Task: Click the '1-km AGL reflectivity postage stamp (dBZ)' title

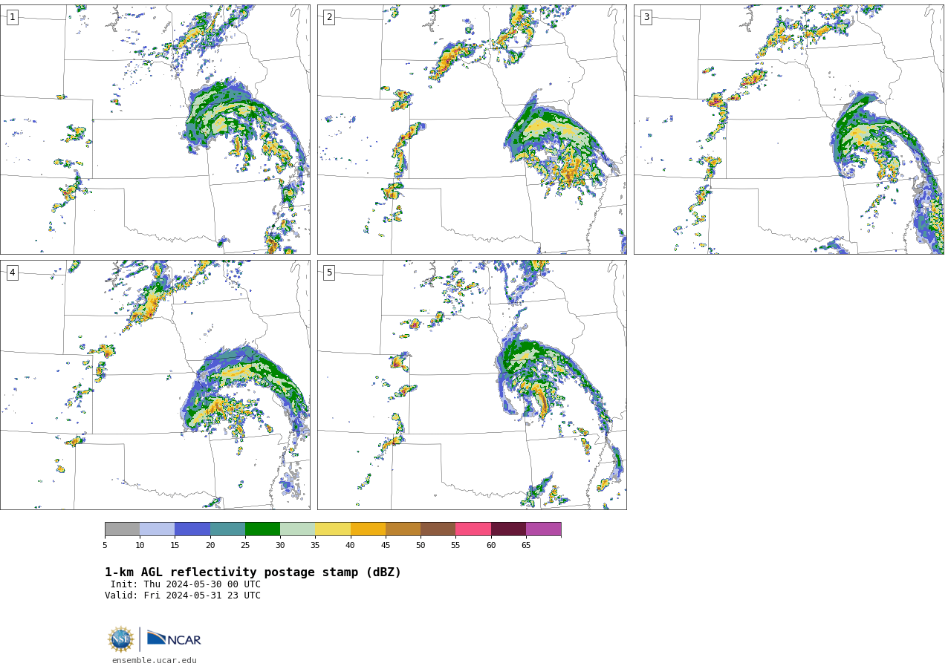Action: tap(253, 572)
